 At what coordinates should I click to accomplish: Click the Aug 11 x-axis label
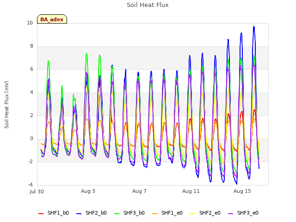(191, 191)
